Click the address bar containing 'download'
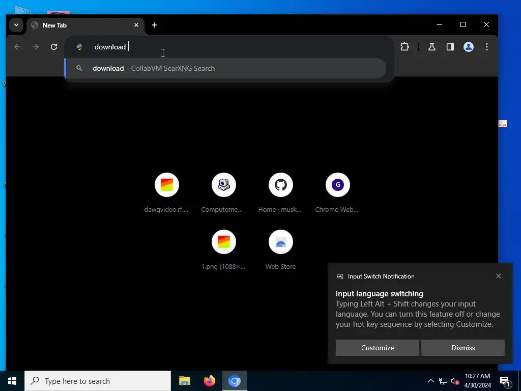The width and height of the screenshot is (521, 391). pyautogui.click(x=229, y=47)
